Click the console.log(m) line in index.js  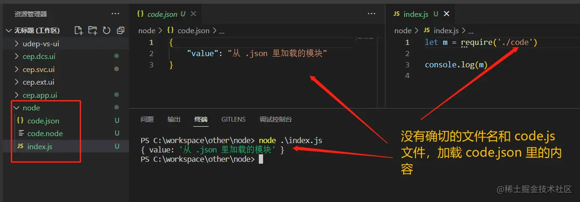pos(456,65)
